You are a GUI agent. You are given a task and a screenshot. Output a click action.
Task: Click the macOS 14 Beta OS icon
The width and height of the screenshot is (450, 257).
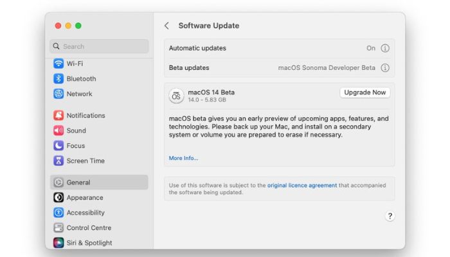[x=176, y=96]
